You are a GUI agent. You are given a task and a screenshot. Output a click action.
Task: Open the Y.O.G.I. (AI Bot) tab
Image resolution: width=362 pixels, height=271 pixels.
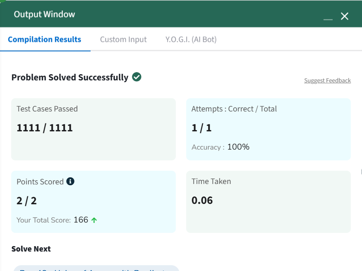coord(191,39)
